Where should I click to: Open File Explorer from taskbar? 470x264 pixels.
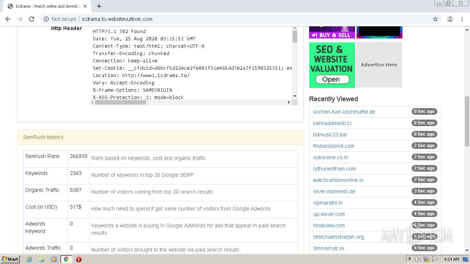tap(41, 259)
